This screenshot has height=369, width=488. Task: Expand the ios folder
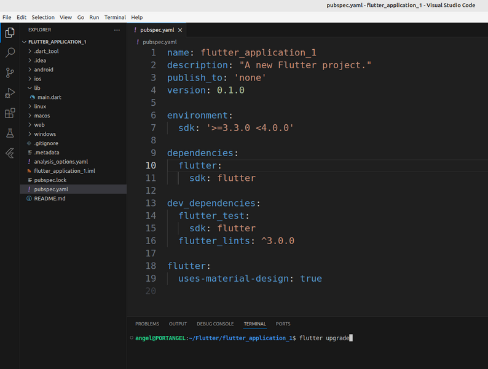coord(30,79)
